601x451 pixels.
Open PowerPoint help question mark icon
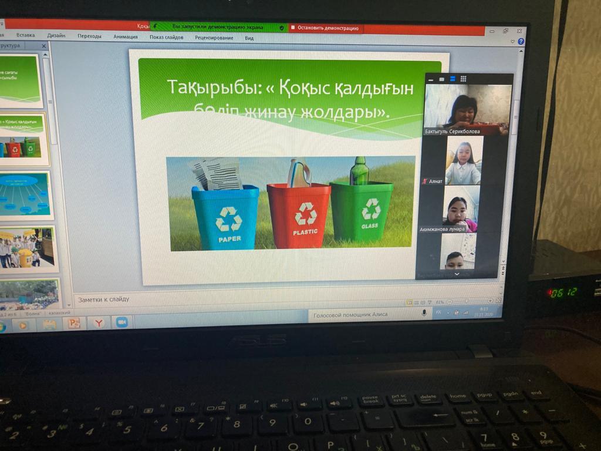pos(521,42)
